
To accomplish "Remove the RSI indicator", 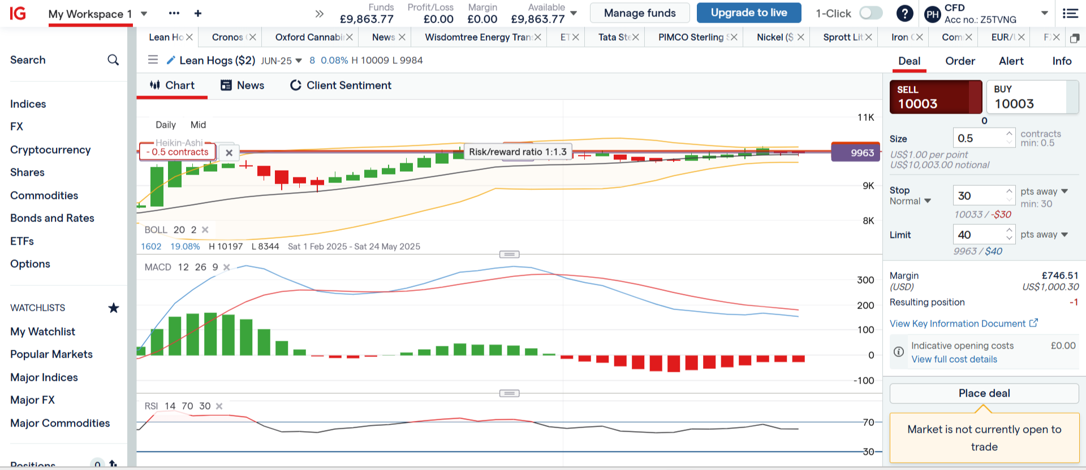I will tap(219, 406).
